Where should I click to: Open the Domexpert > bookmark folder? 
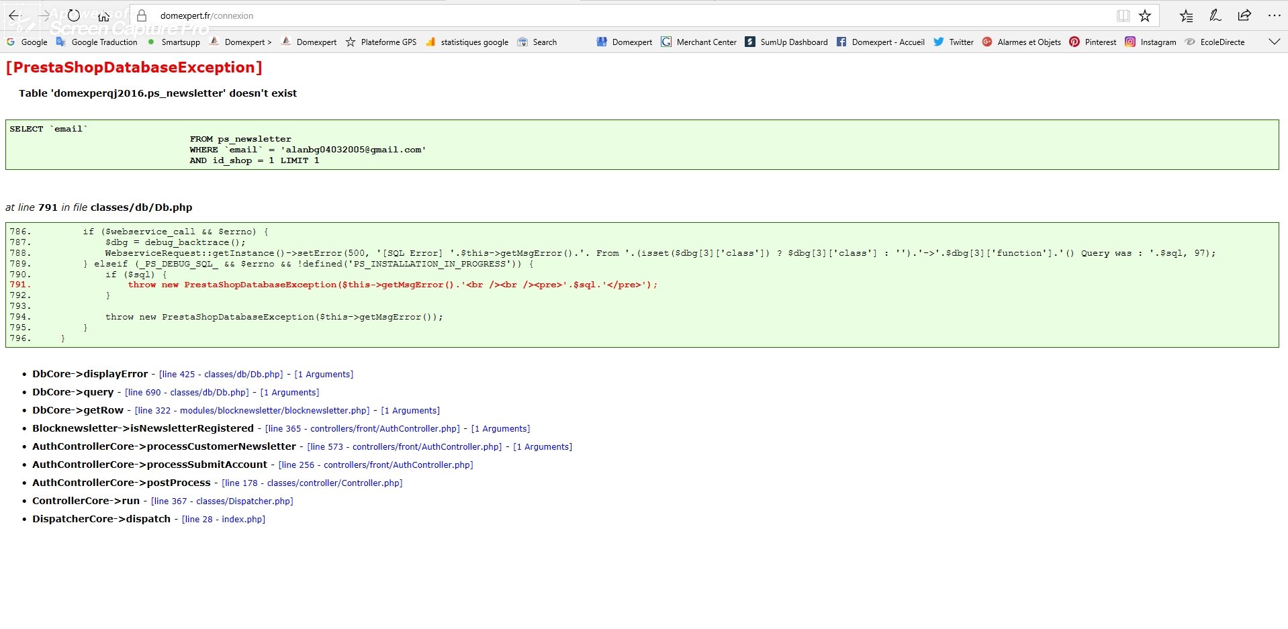pyautogui.click(x=241, y=42)
